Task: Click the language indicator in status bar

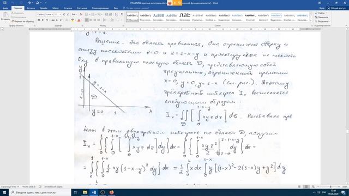Action: click(x=53, y=187)
